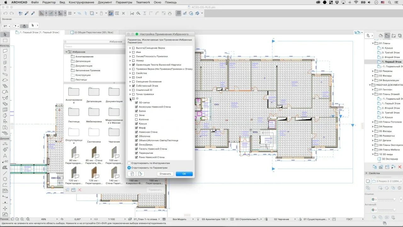Open the 'Teamwork' menu
403x227 pixels.
(x=143, y=2)
